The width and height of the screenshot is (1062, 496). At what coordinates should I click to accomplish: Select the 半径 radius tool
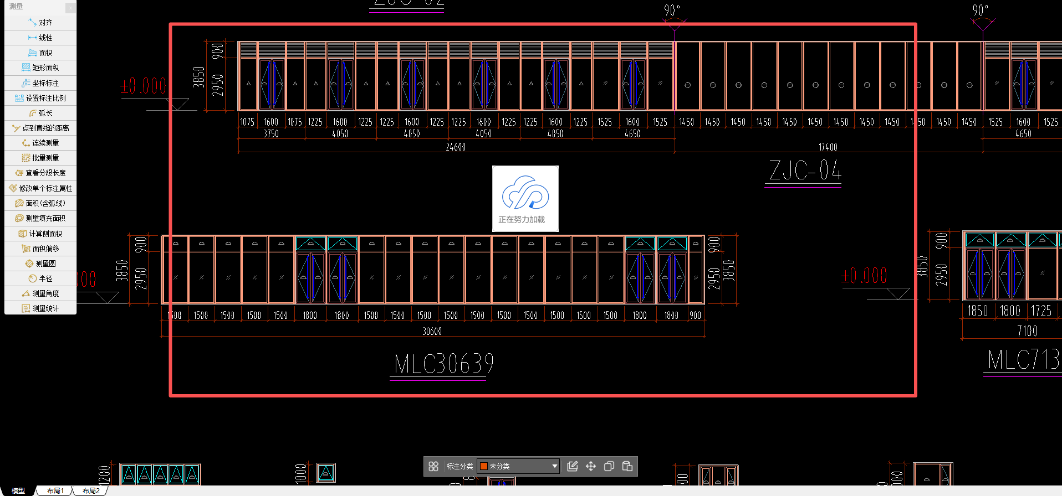coord(40,278)
